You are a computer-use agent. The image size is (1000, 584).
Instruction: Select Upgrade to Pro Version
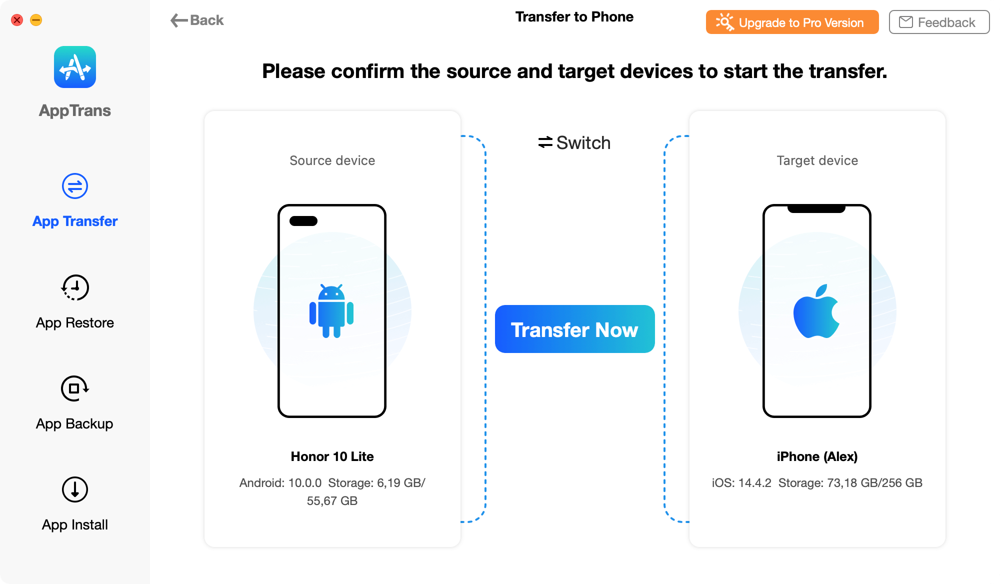pyautogui.click(x=791, y=22)
